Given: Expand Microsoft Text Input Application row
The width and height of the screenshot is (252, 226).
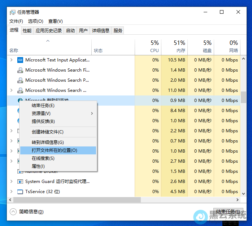Looking at the screenshot, I should (x=12, y=60).
